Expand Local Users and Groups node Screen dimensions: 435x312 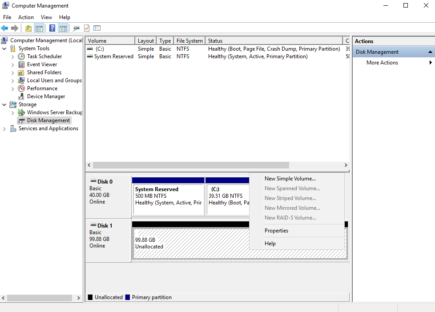[x=12, y=81]
